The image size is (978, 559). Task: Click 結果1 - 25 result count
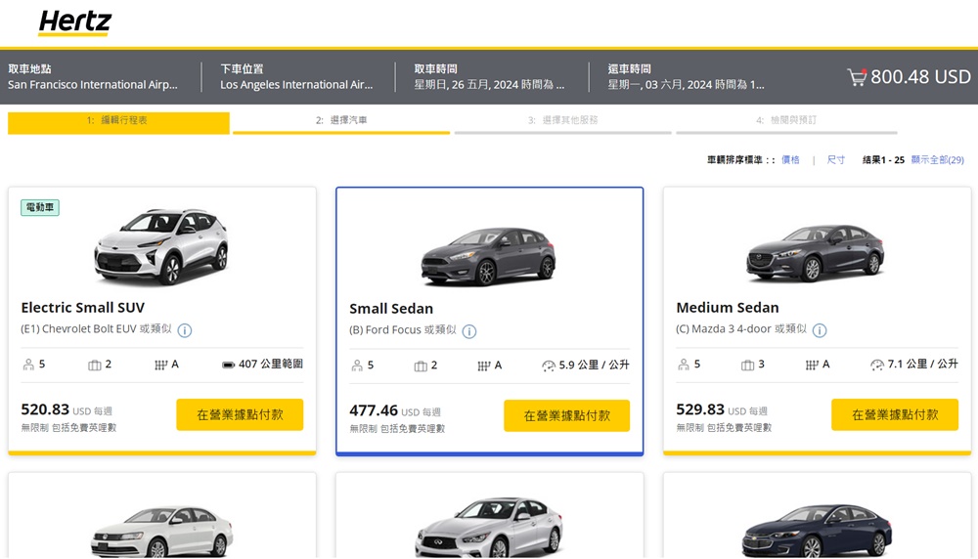coord(883,160)
